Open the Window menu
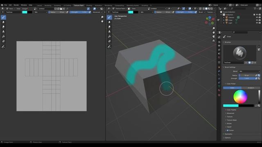The width and height of the screenshot is (262, 147). click(24, 5)
